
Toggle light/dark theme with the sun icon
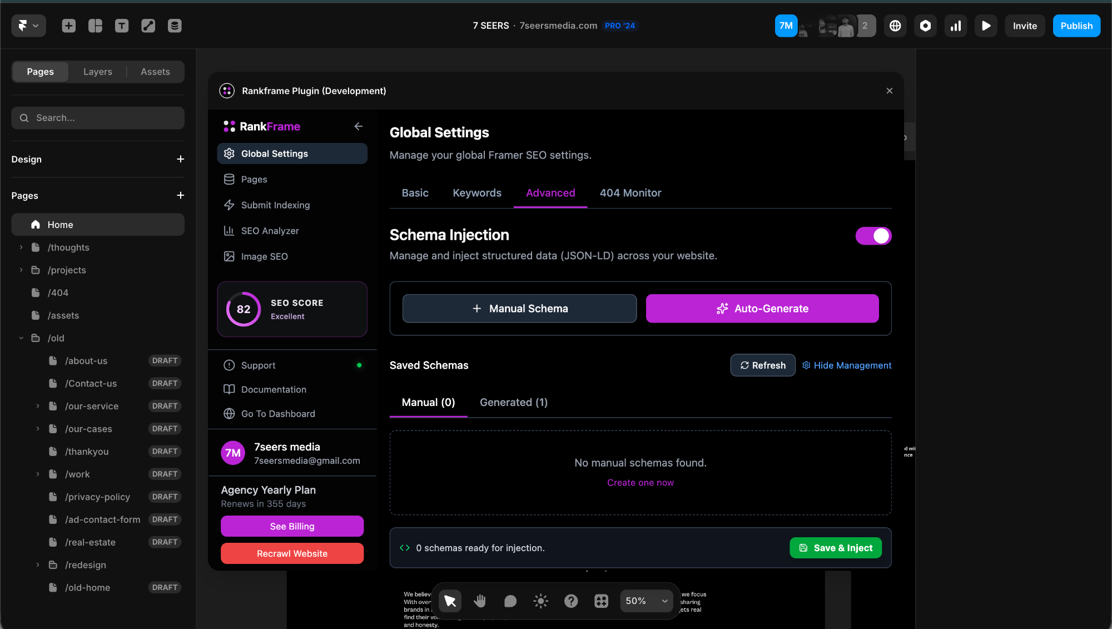click(540, 601)
